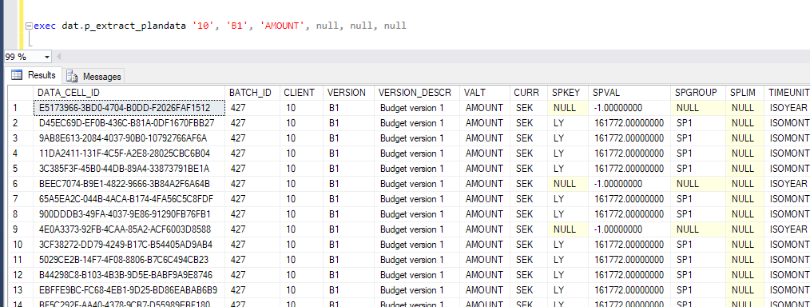Select the SPLIM column header
The height and width of the screenshot is (307, 810).
point(744,93)
